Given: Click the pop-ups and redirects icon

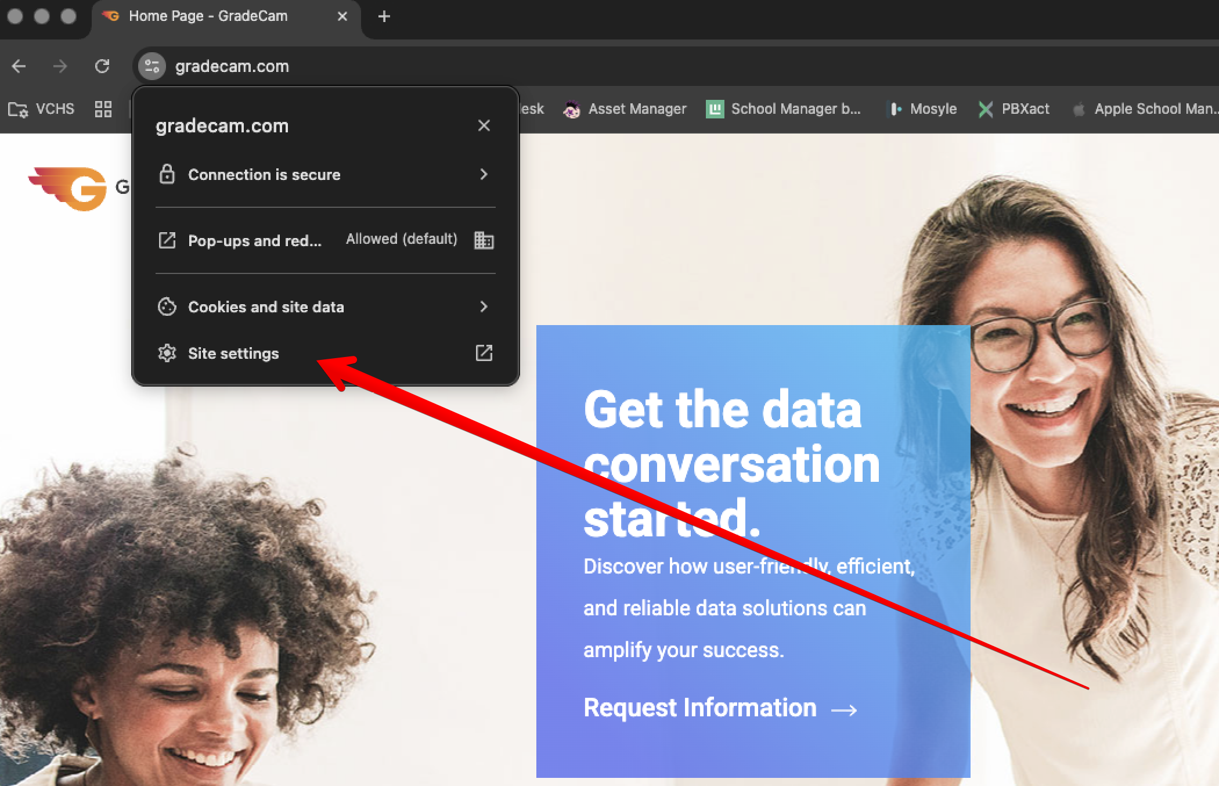Looking at the screenshot, I should point(167,240).
